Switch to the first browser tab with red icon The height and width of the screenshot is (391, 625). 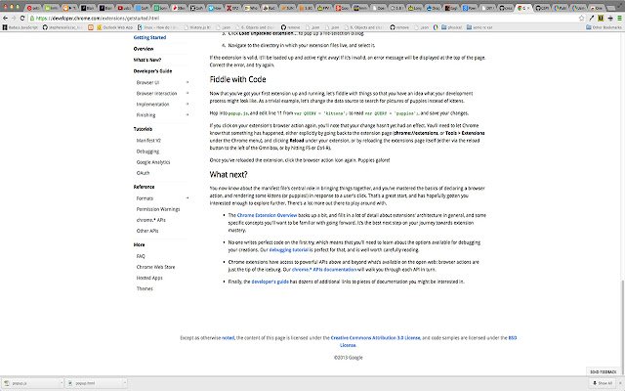tap(33, 8)
